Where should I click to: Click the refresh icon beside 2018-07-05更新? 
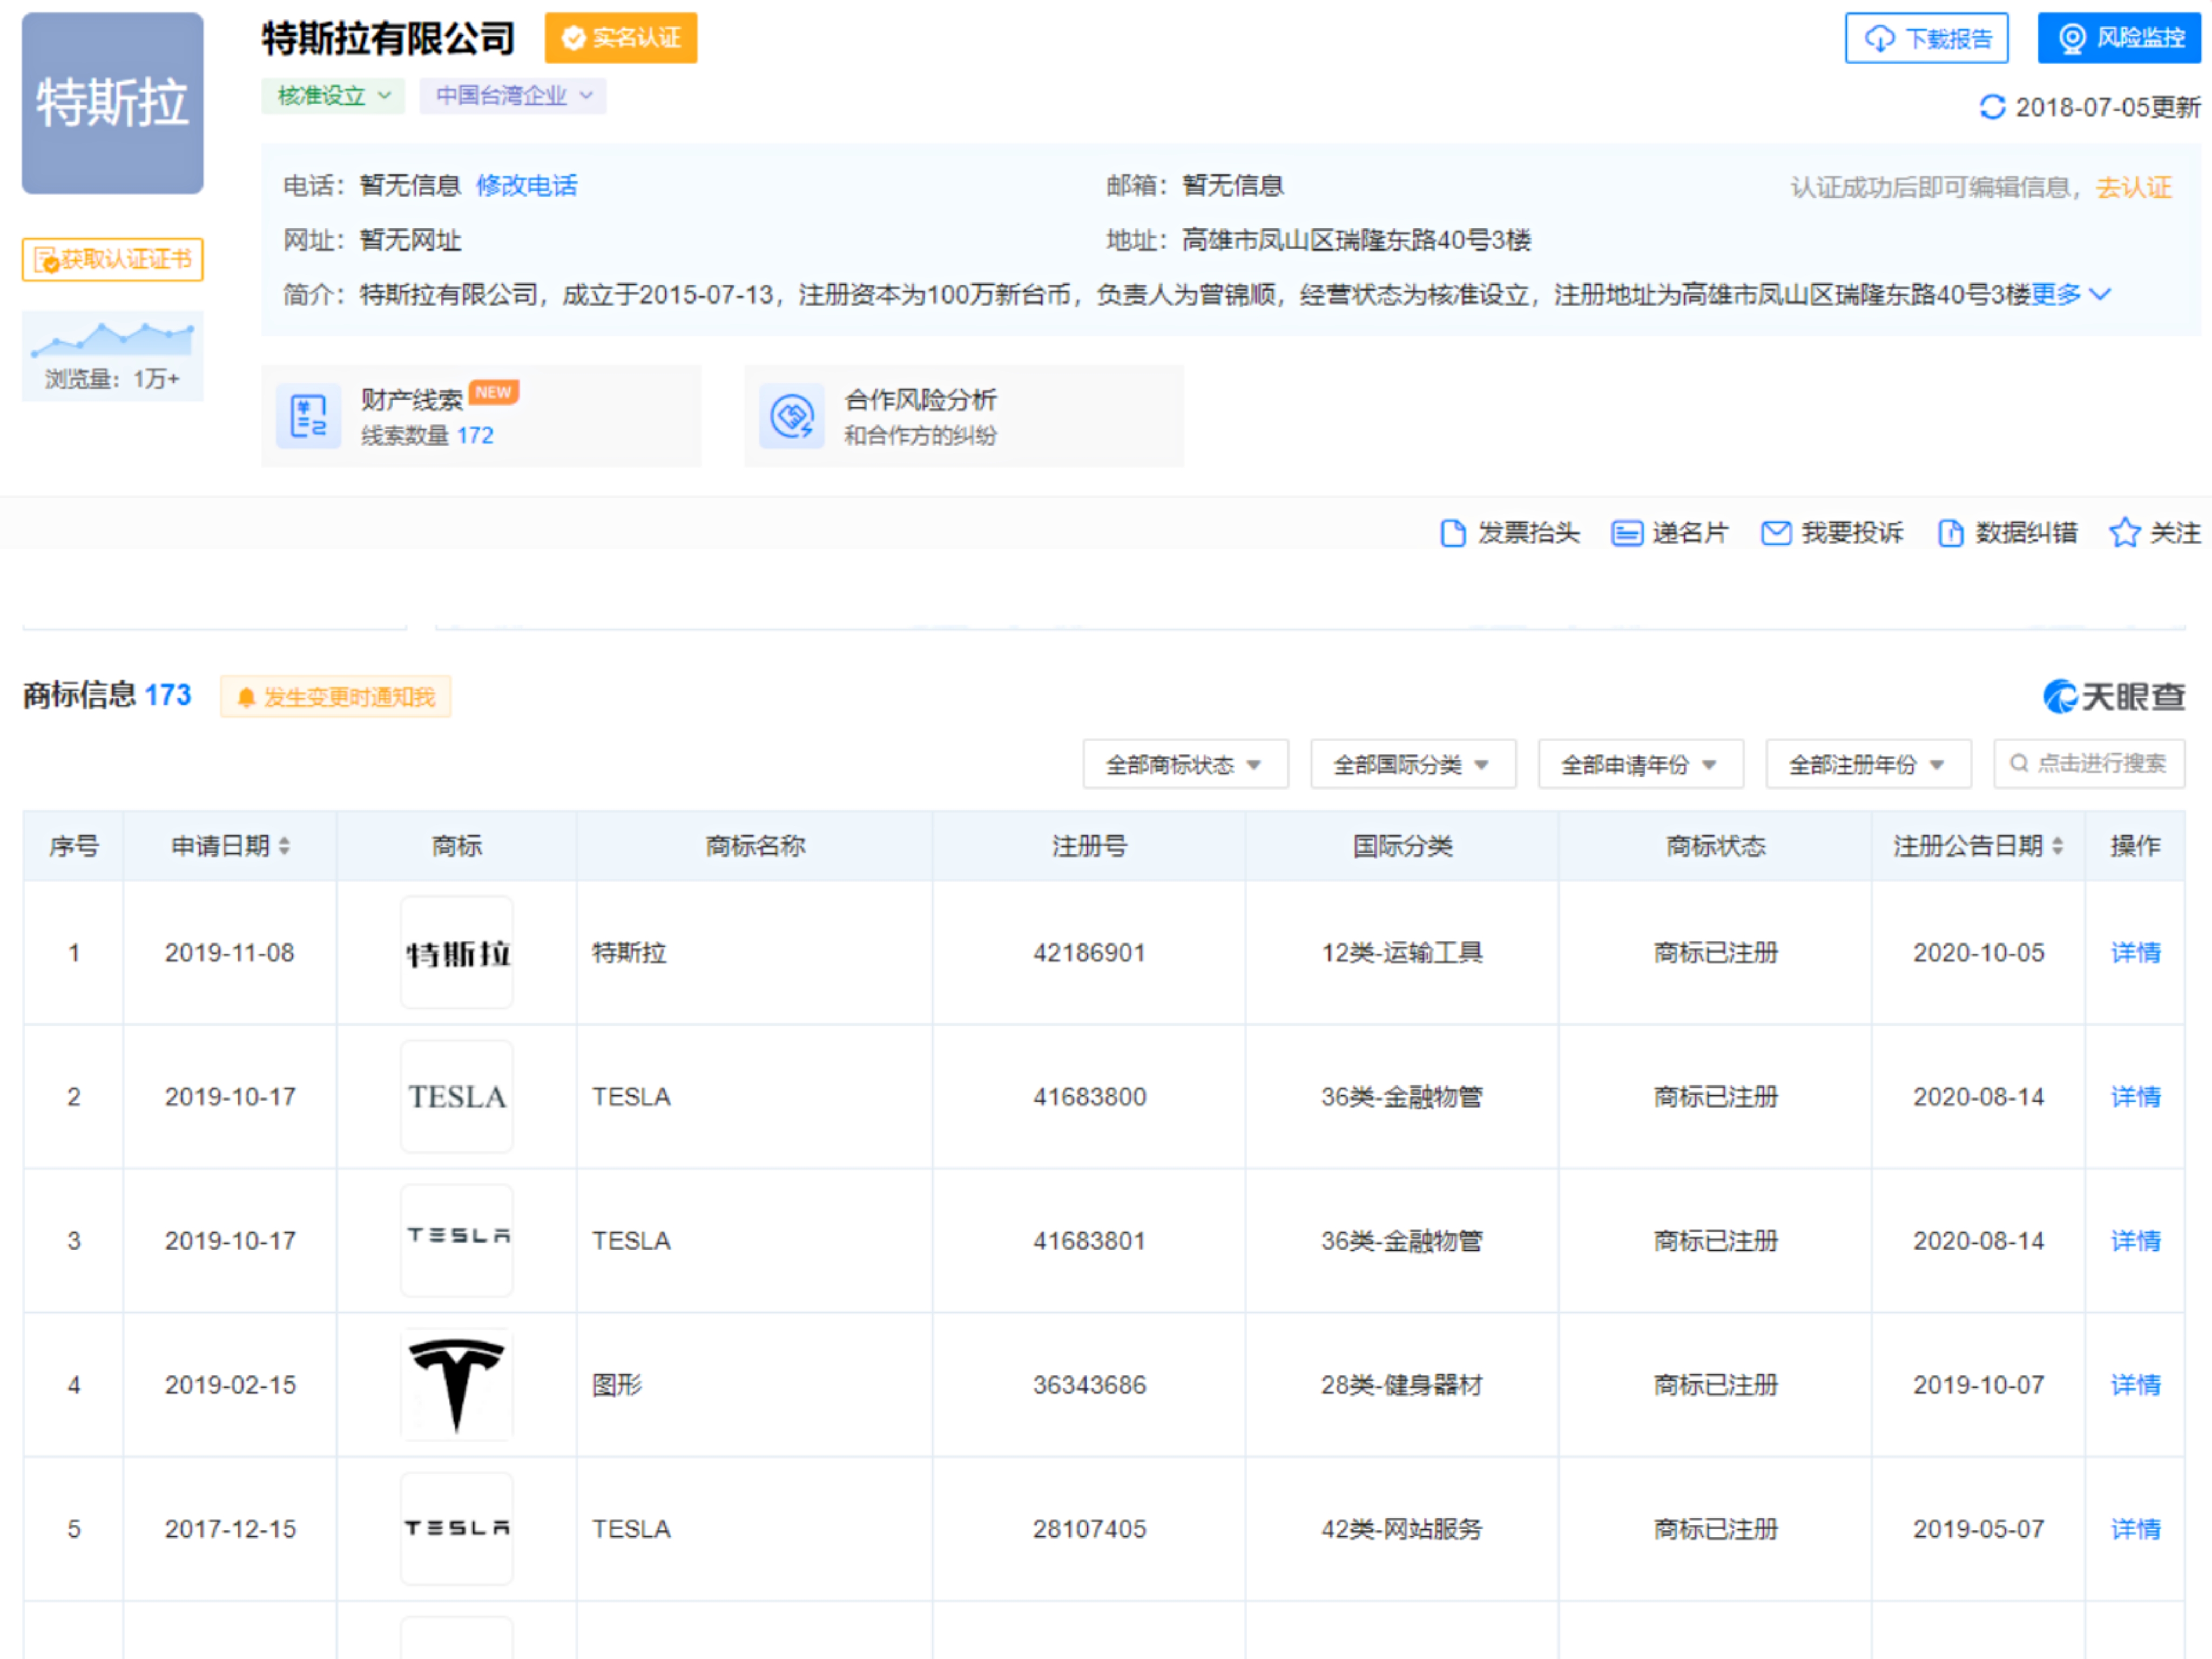click(x=1992, y=107)
